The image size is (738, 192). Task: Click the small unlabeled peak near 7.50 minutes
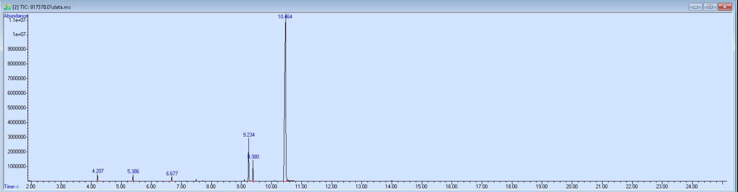(196, 180)
